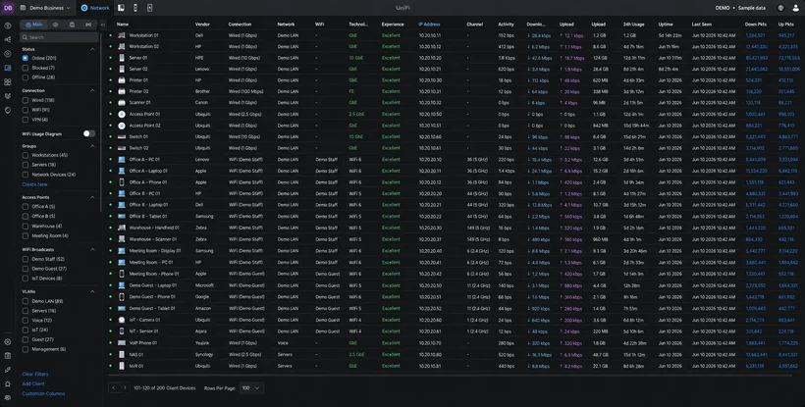The width and height of the screenshot is (805, 407).
Task: Click the IoT - Camera 01 device icon
Action: [122, 320]
